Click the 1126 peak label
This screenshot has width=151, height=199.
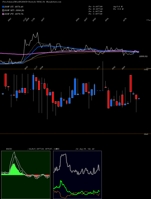click(x=33, y=20)
